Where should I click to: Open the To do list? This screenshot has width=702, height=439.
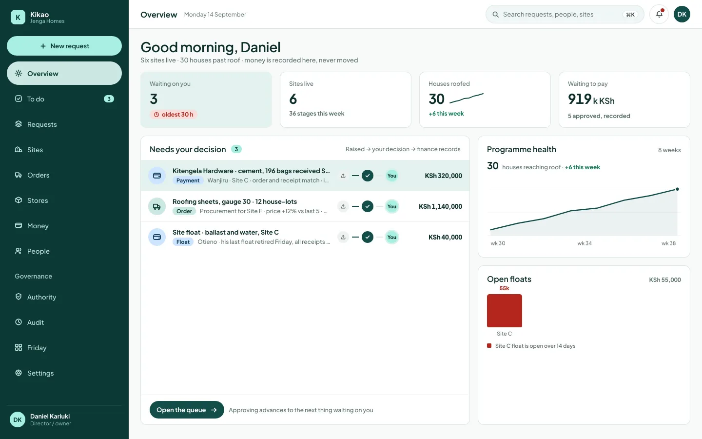(64, 99)
